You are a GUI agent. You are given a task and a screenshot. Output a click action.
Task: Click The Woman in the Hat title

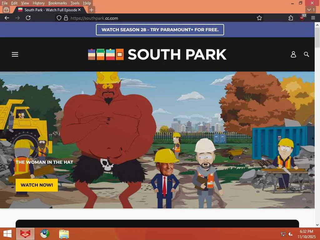pos(44,162)
